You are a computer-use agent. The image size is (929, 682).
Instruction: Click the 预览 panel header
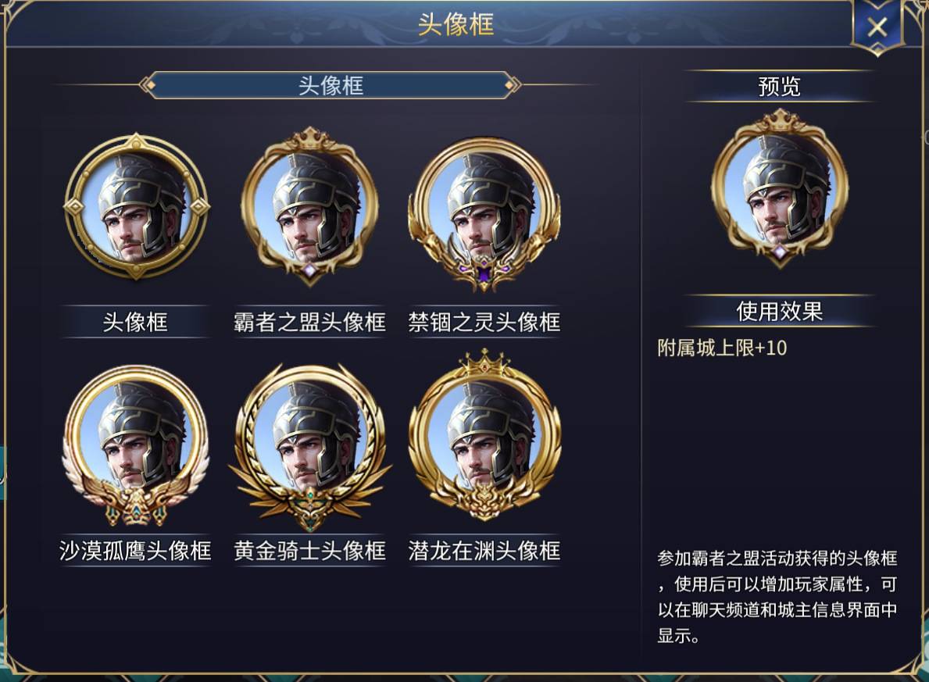pyautogui.click(x=780, y=87)
